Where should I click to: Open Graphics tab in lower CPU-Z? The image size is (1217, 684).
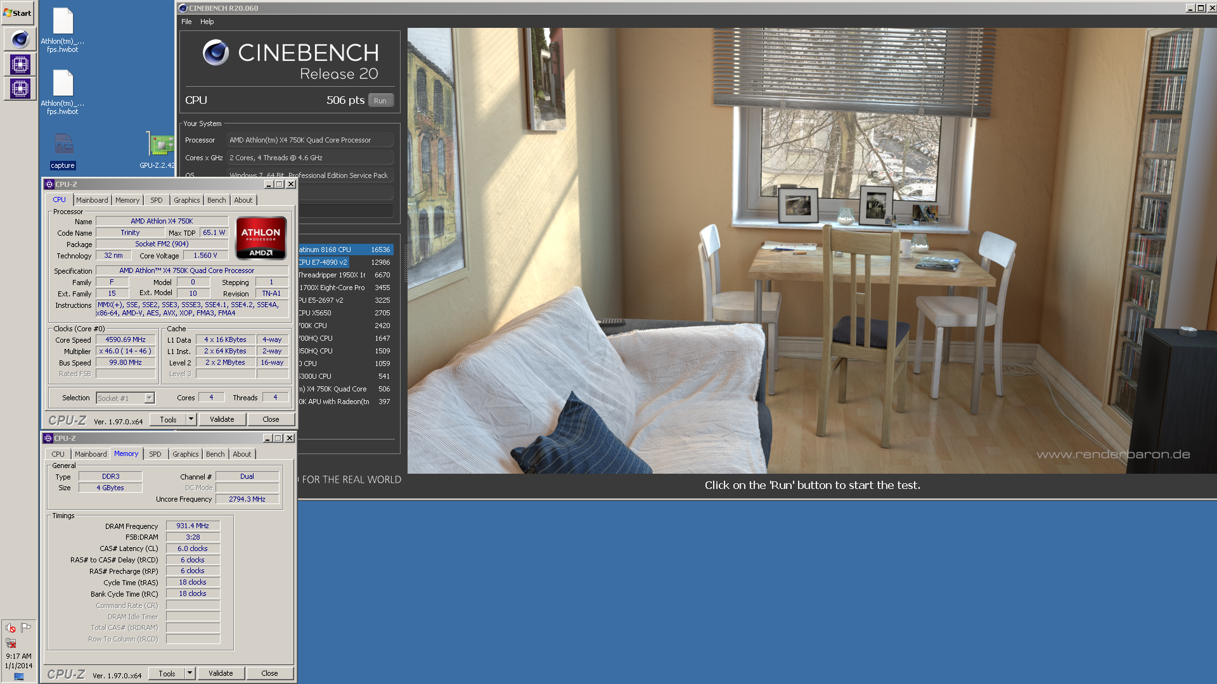[x=186, y=454]
